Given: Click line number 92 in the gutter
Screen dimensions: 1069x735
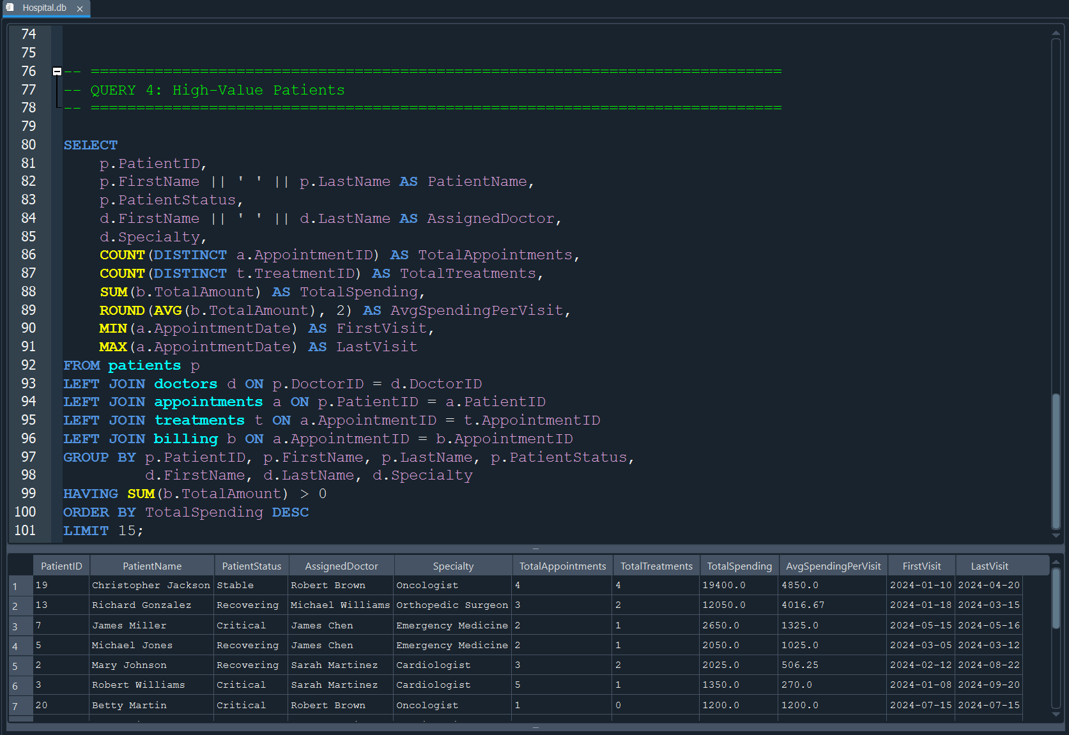Looking at the screenshot, I should point(28,365).
